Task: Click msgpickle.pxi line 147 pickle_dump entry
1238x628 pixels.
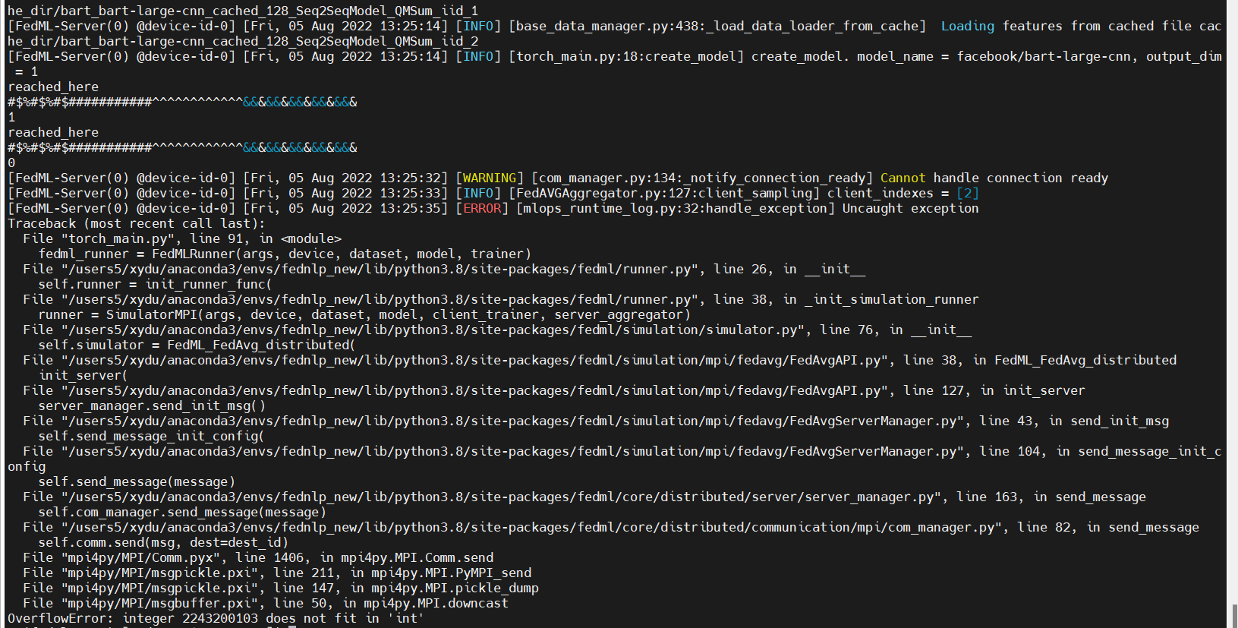Action: tap(281, 588)
